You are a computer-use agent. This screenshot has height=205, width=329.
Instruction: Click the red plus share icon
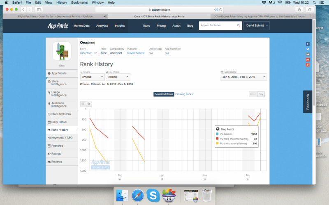pos(308,65)
